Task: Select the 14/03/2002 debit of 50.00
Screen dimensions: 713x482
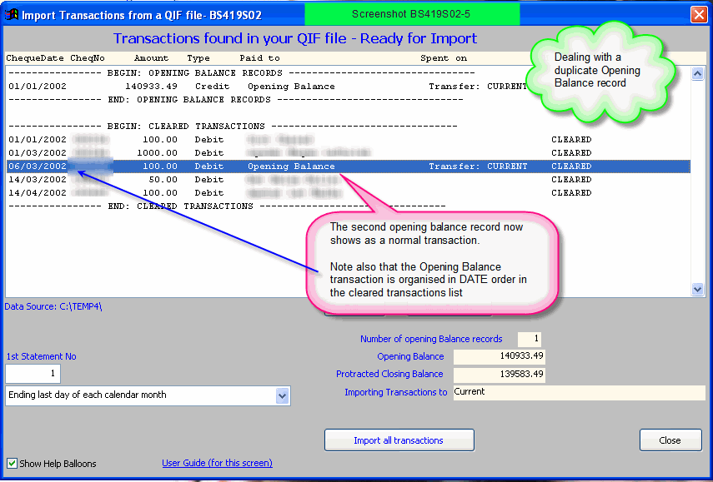Action: point(267,180)
